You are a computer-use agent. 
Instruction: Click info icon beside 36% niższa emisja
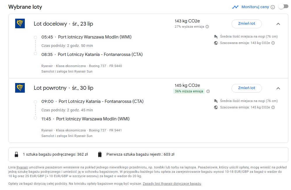click(208, 91)
